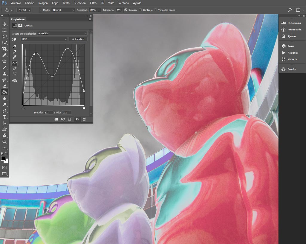Open the Edición menu

pyautogui.click(x=30, y=3)
